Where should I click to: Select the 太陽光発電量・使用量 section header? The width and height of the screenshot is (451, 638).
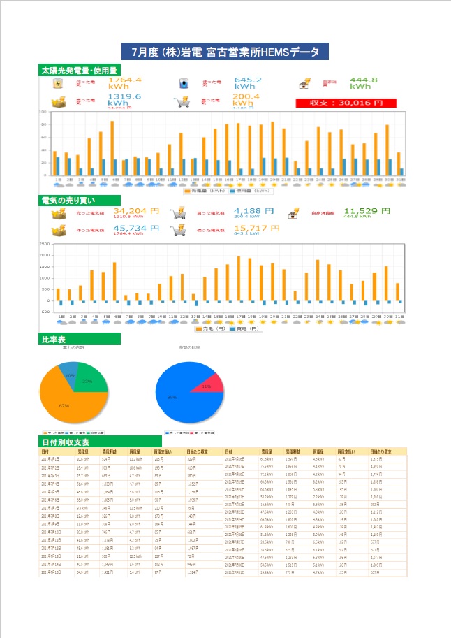pyautogui.click(x=79, y=71)
